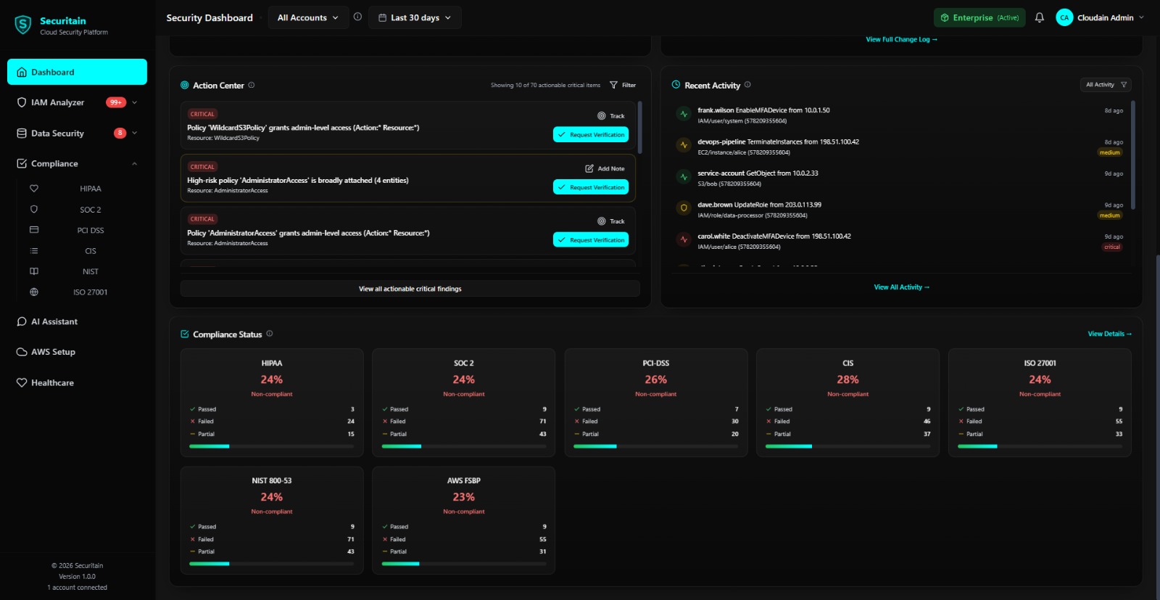Image resolution: width=1160 pixels, height=600 pixels.
Task: Click the CIS compliance progress bar
Action: click(848, 446)
